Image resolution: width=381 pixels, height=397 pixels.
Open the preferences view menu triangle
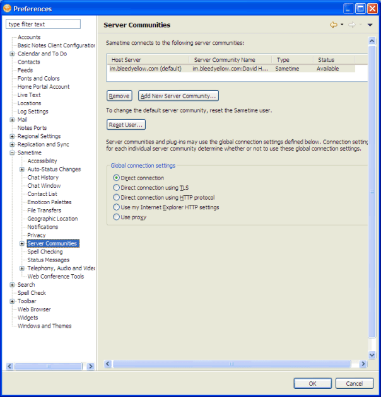(370, 25)
